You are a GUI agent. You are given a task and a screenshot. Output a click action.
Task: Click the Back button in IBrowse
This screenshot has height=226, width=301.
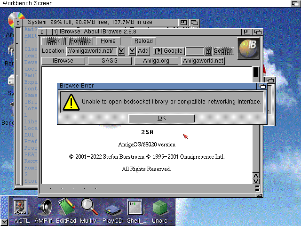[x=54, y=41]
